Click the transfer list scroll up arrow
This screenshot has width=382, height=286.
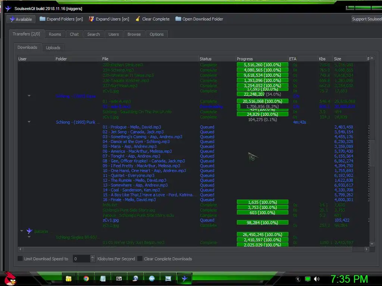[372, 58]
